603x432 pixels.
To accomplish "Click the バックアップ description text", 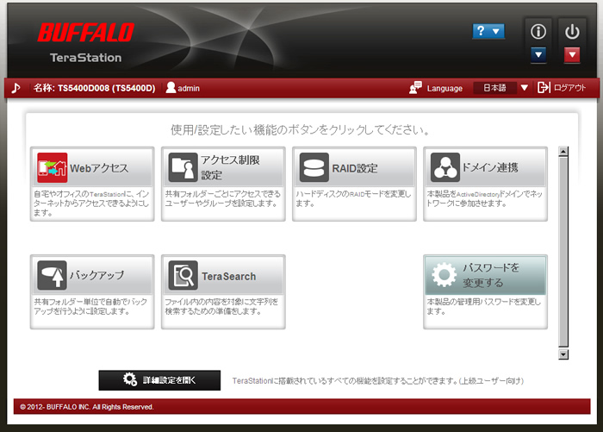I will click(90, 306).
